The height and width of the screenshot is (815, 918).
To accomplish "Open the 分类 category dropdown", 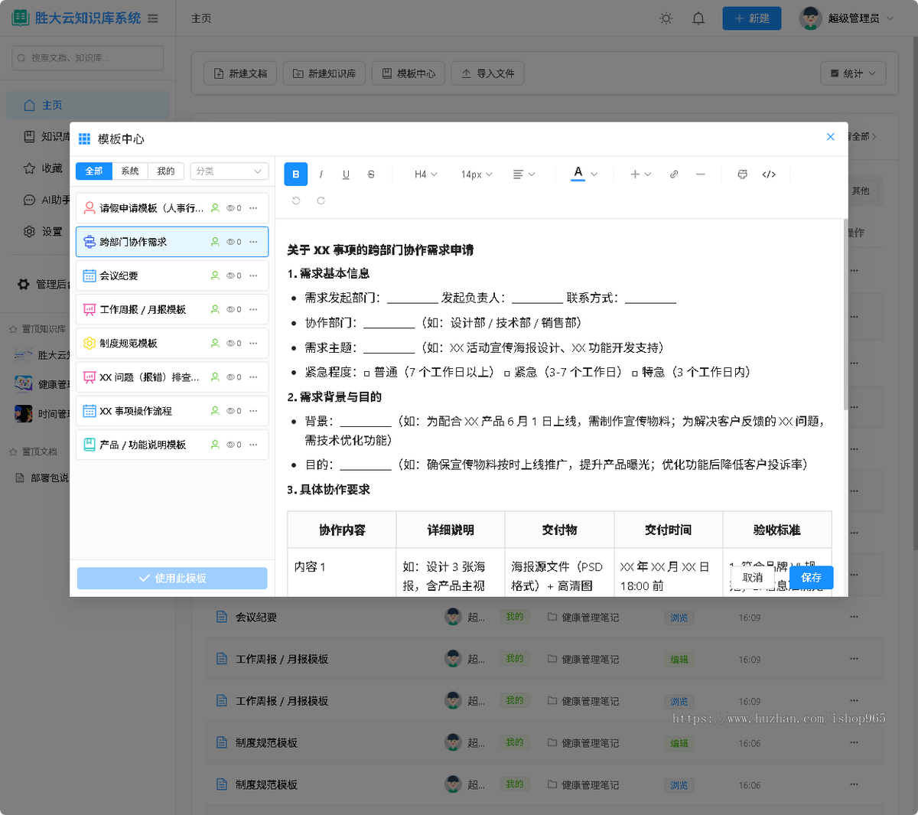I will [229, 171].
